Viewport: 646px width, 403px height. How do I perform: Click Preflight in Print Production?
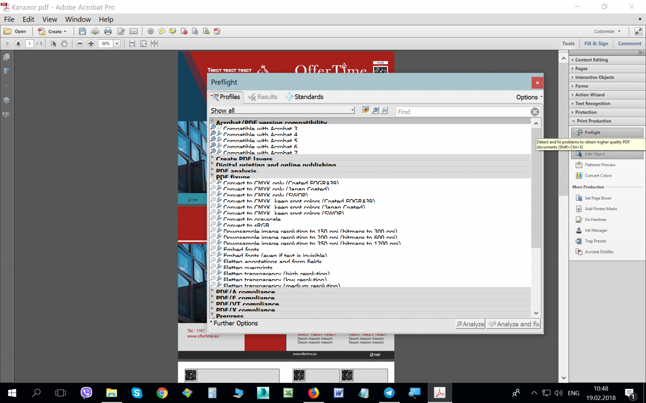click(607, 132)
